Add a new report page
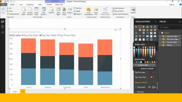 (x=23, y=91)
